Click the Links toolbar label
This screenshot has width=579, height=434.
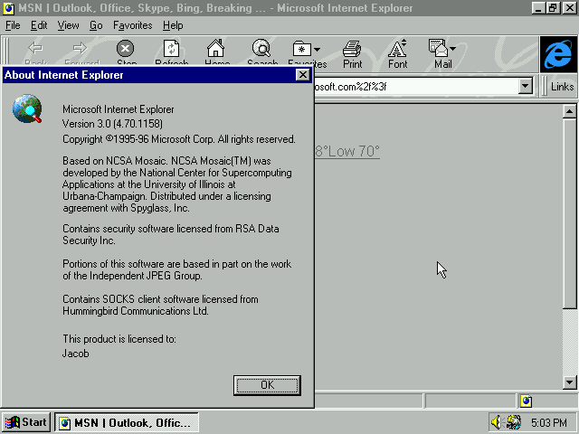coord(562,87)
